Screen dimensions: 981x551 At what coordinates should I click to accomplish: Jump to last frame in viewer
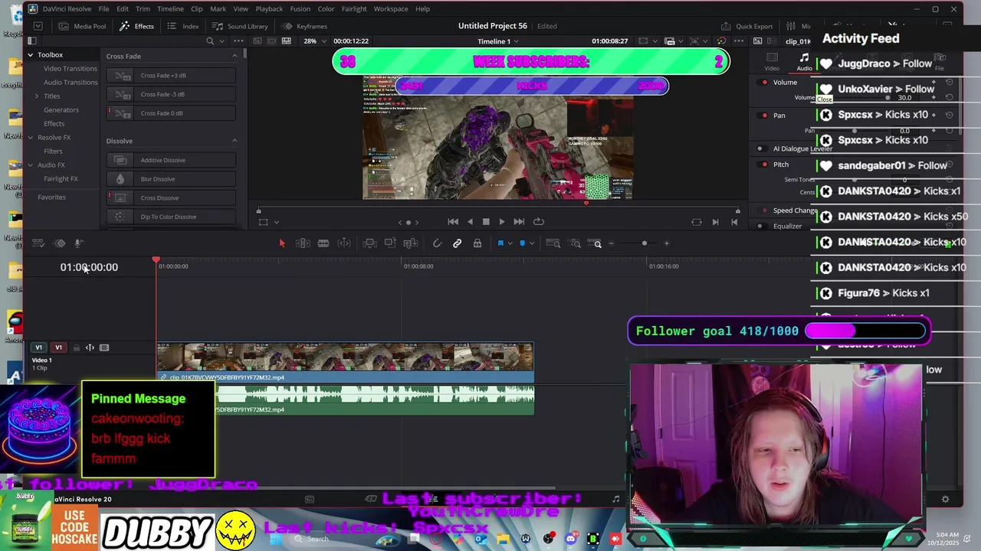(519, 222)
